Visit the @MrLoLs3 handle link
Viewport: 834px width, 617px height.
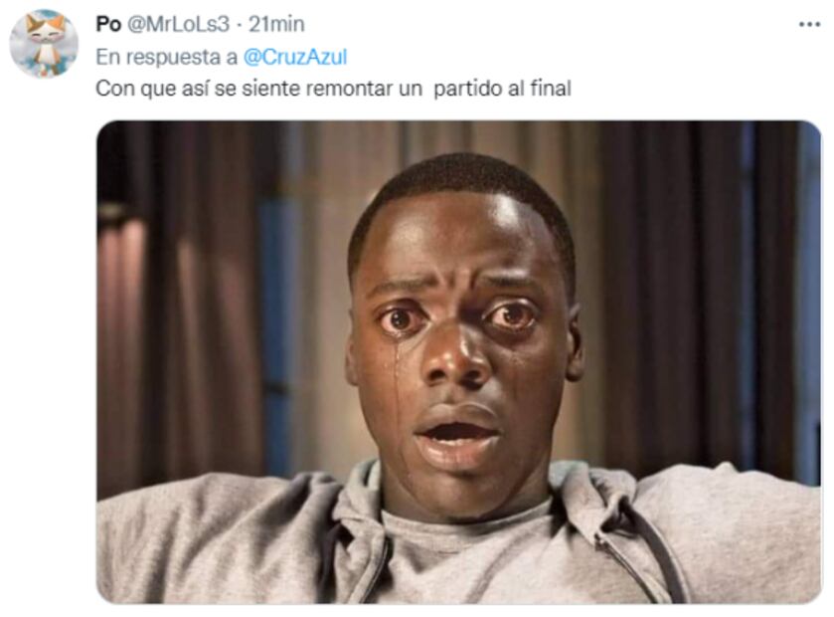click(x=178, y=24)
